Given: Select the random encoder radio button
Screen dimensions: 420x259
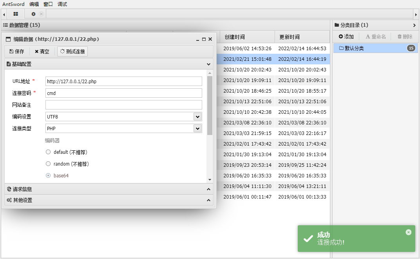Looking at the screenshot, I should pyautogui.click(x=48, y=164).
